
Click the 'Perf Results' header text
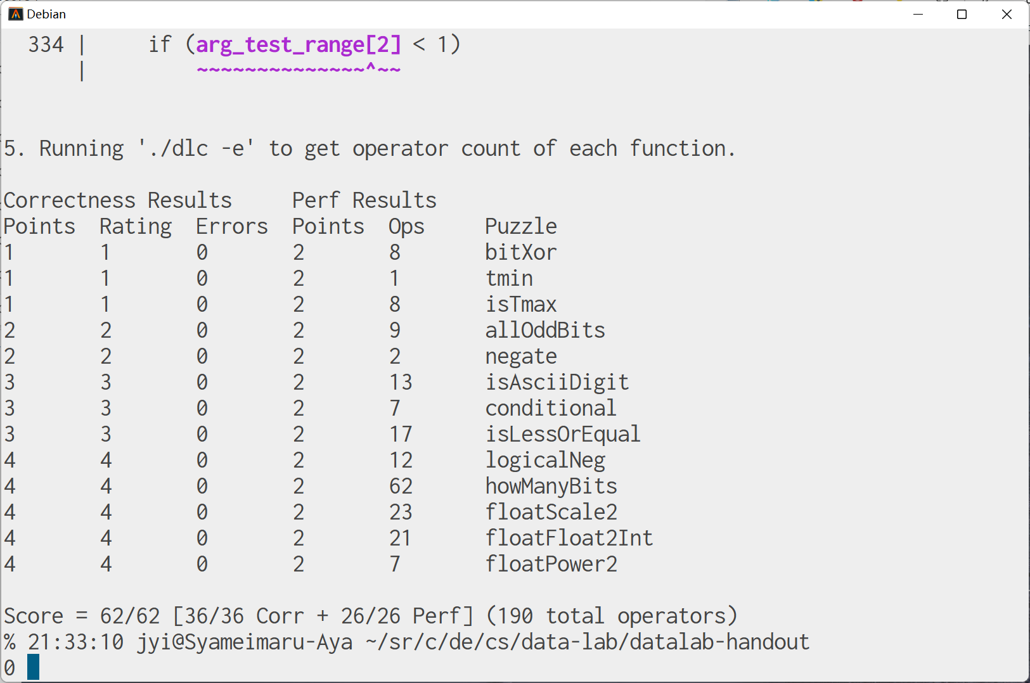click(x=364, y=200)
